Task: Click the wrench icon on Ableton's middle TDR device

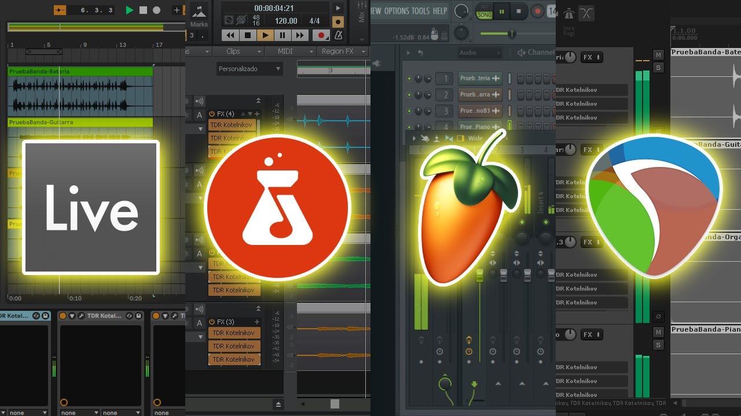Action: 81,316
